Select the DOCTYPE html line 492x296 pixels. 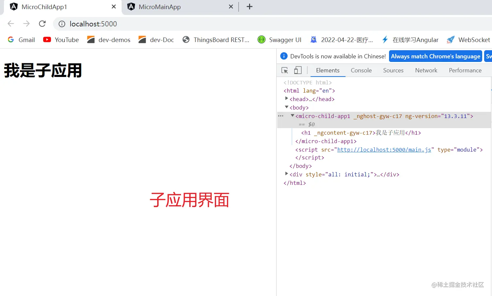tap(308, 82)
